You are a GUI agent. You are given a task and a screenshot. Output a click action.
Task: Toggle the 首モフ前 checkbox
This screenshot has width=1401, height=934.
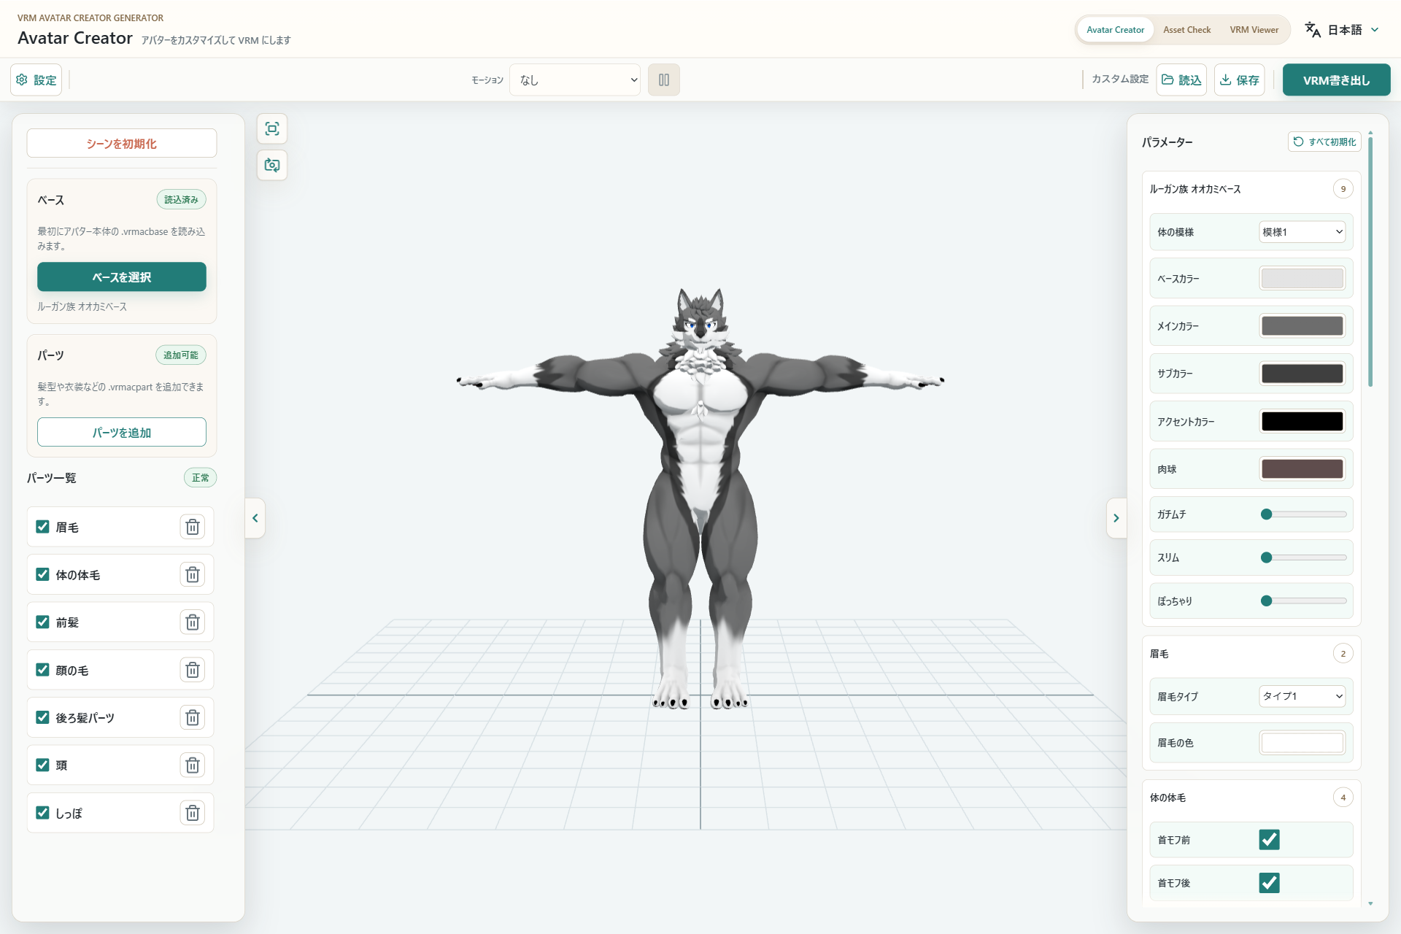(1270, 840)
